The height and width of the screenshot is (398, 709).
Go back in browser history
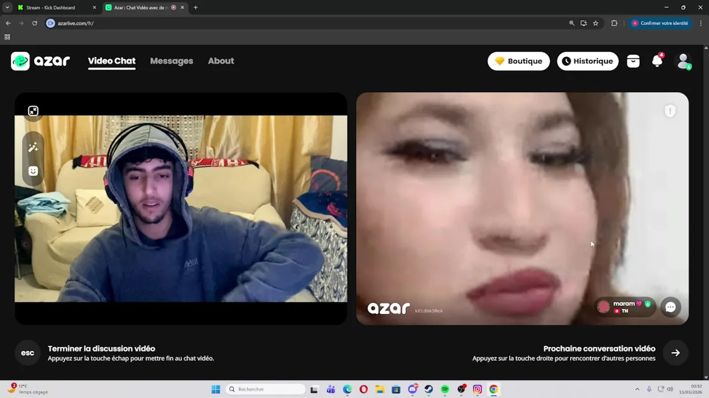coord(8,23)
